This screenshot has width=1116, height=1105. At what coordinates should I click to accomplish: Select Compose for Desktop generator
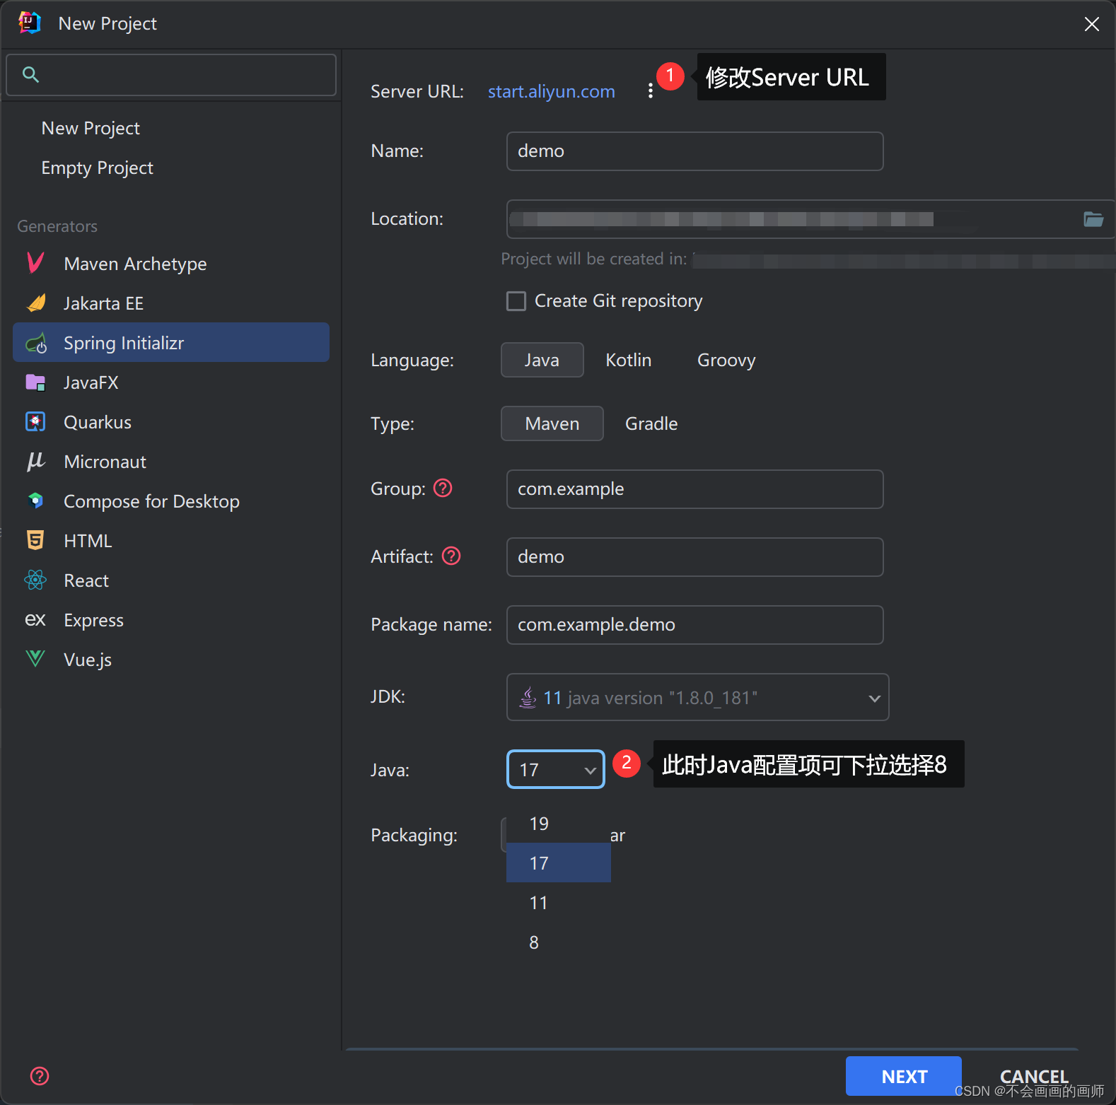coord(171,501)
